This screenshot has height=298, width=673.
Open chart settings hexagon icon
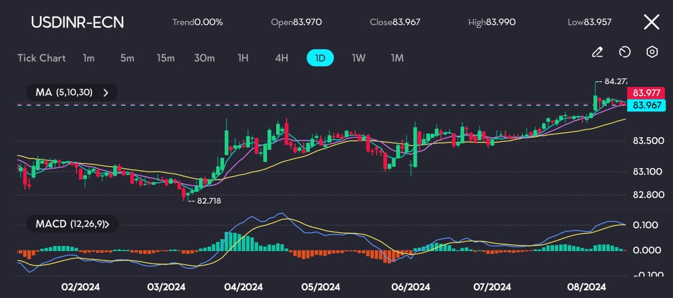tap(652, 53)
